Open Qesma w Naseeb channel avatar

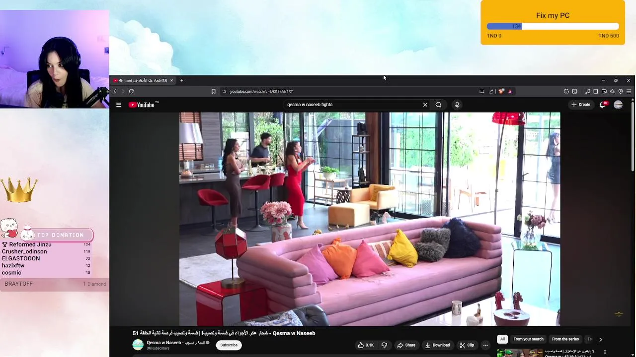click(138, 345)
